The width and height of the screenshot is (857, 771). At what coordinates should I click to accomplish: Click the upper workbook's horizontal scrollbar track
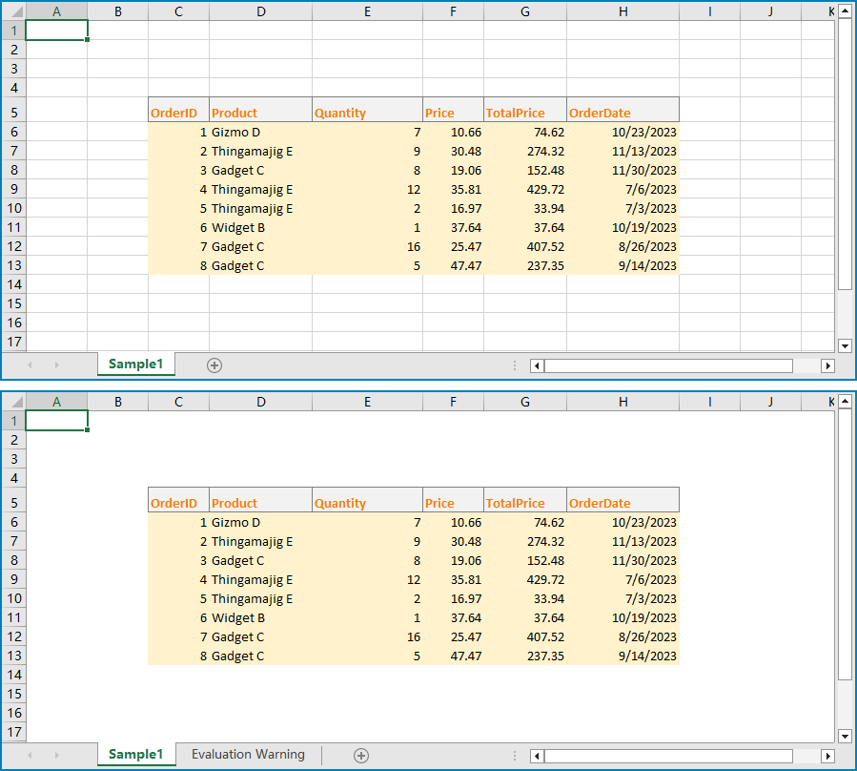[667, 365]
